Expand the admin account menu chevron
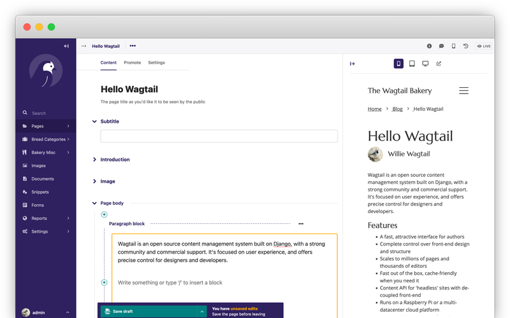 pos(68,312)
